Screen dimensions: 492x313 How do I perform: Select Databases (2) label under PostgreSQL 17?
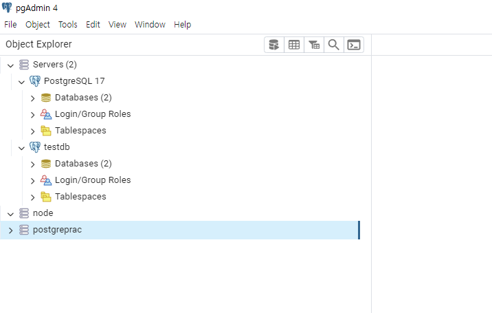click(83, 98)
